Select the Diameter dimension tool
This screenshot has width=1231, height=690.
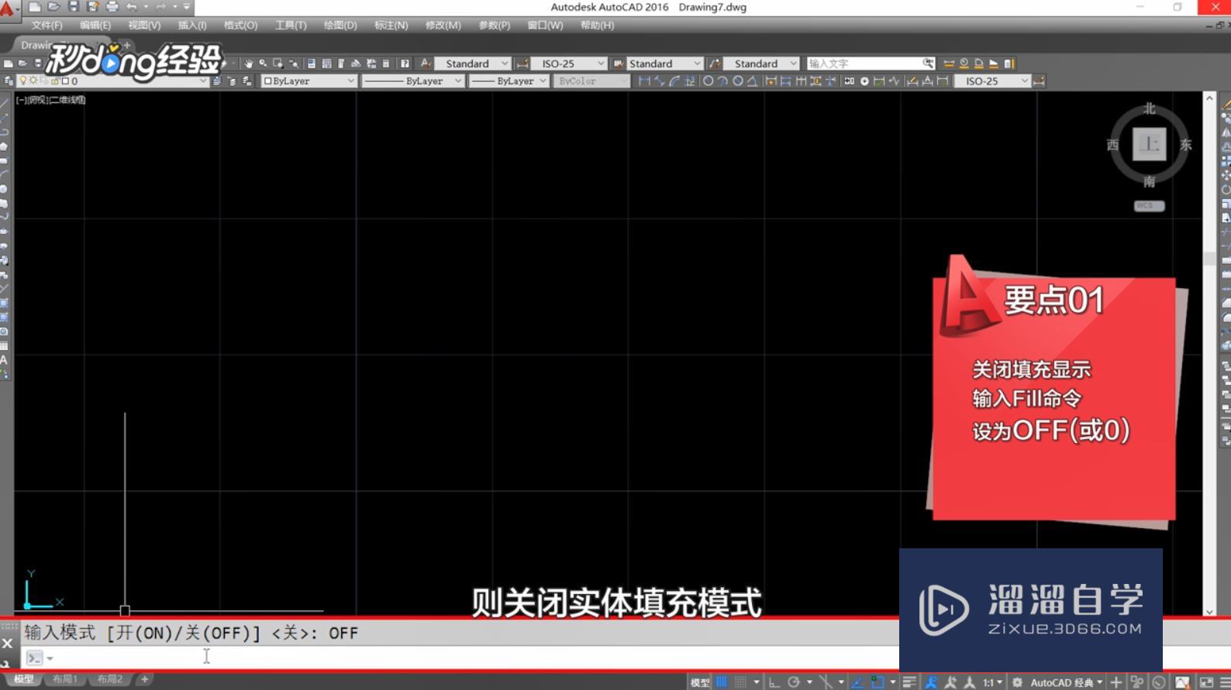tap(738, 81)
